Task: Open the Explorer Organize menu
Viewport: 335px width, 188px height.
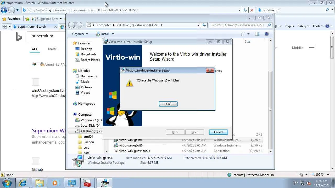Action: [x=80, y=34]
